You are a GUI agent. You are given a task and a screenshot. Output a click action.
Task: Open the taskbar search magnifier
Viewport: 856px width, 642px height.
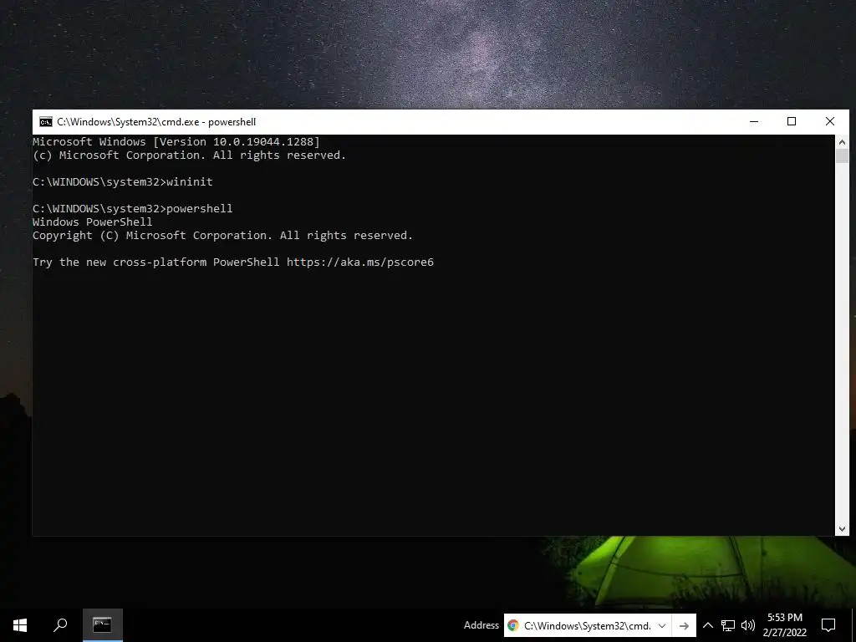click(x=60, y=625)
